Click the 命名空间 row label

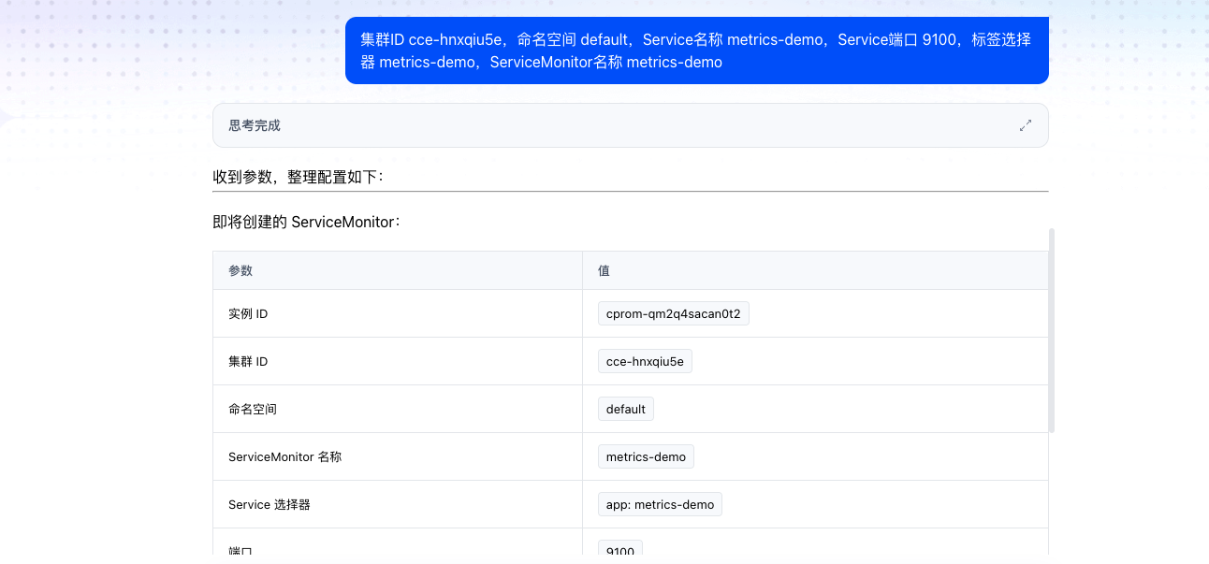[253, 409]
